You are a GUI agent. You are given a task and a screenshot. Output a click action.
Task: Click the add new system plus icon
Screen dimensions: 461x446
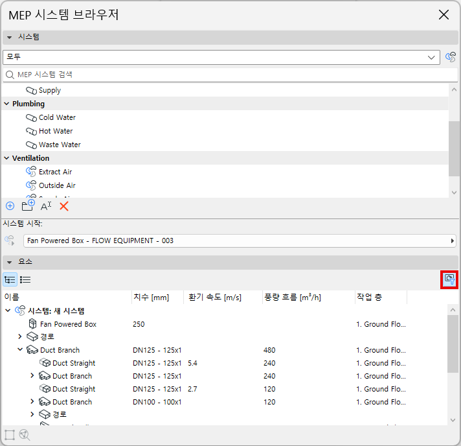click(10, 206)
